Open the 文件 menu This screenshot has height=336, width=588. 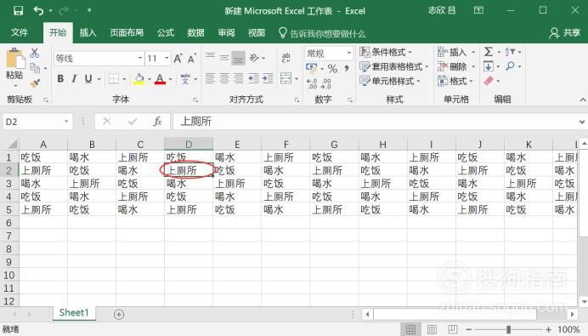20,32
